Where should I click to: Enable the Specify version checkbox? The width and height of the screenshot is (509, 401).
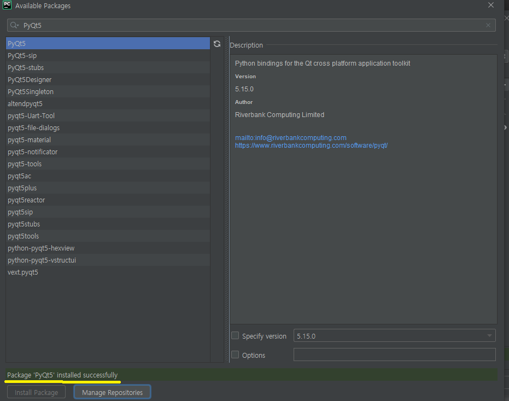(x=235, y=335)
